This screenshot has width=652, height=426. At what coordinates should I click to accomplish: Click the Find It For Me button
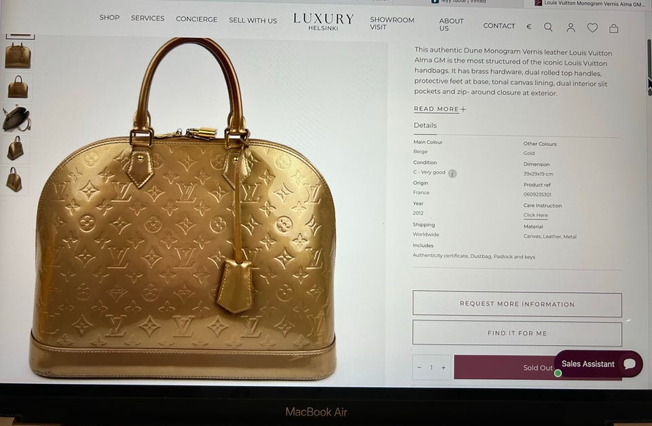tap(517, 333)
